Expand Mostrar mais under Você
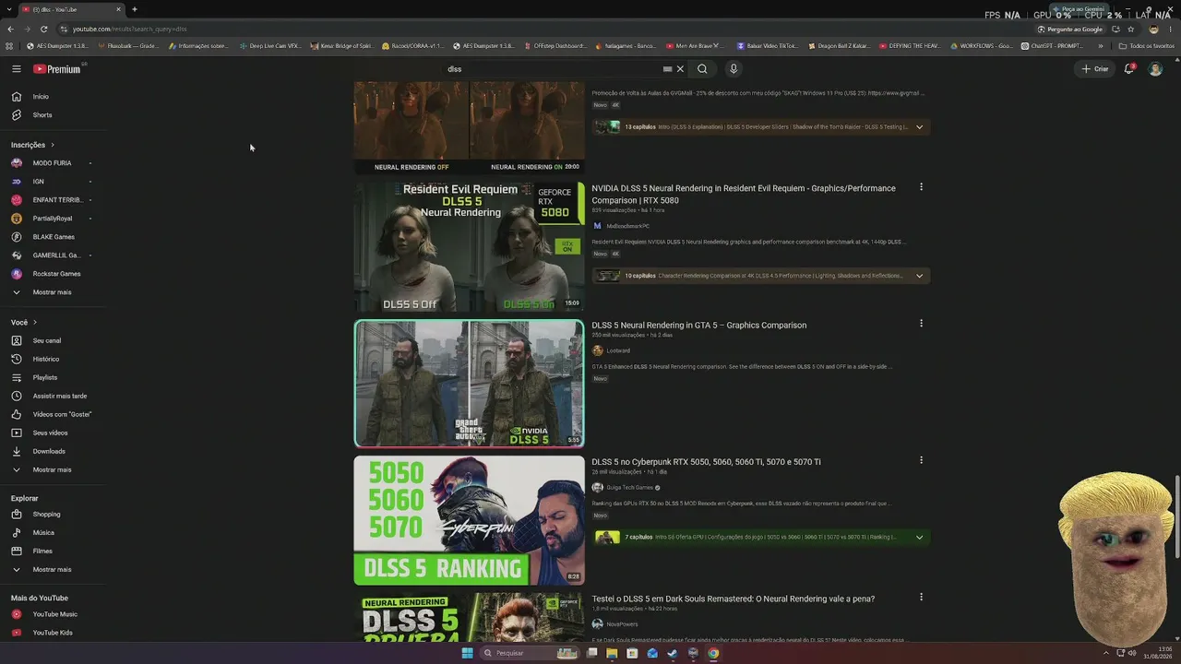This screenshot has width=1181, height=664. (x=53, y=469)
